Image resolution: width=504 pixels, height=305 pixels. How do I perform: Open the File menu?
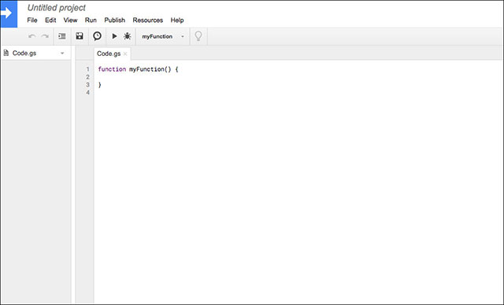[32, 20]
